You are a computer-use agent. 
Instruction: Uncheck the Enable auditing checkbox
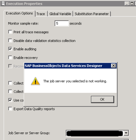[x=10, y=49]
